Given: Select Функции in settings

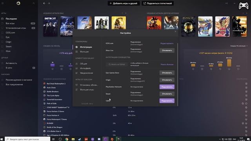Looking at the screenshot, I should (x=84, y=52).
